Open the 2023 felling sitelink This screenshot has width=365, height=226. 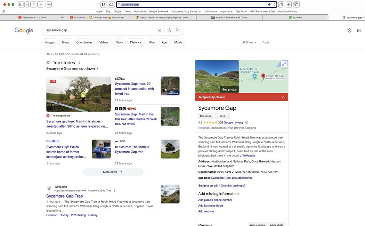pos(78,215)
